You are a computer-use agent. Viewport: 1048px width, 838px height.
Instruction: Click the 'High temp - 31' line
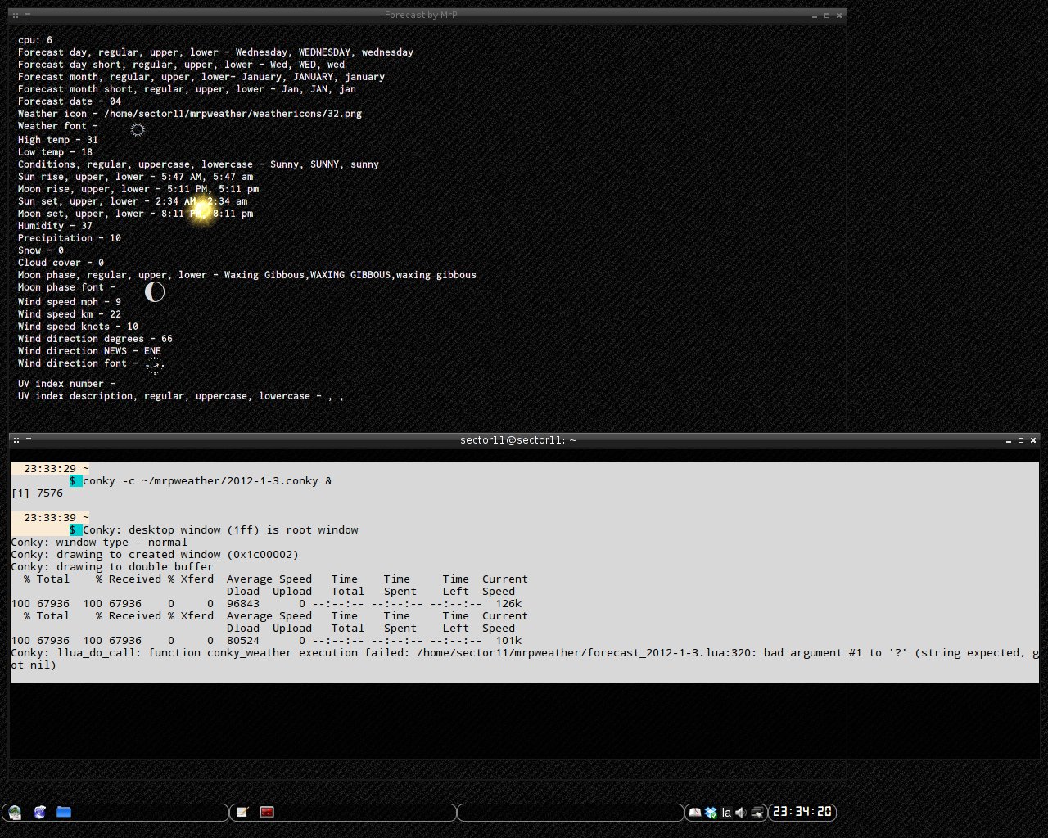58,140
